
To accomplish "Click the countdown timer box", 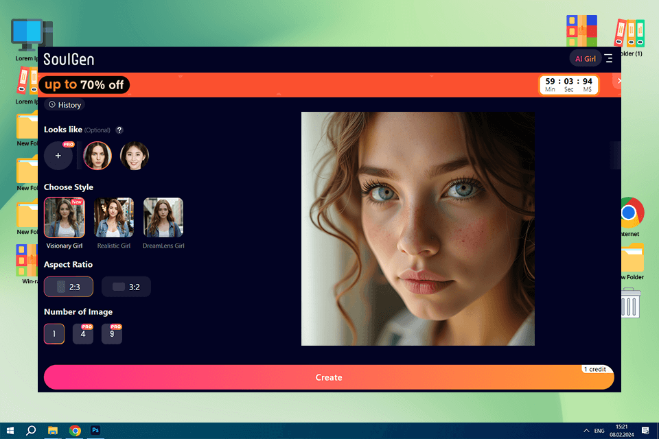I will [x=568, y=84].
